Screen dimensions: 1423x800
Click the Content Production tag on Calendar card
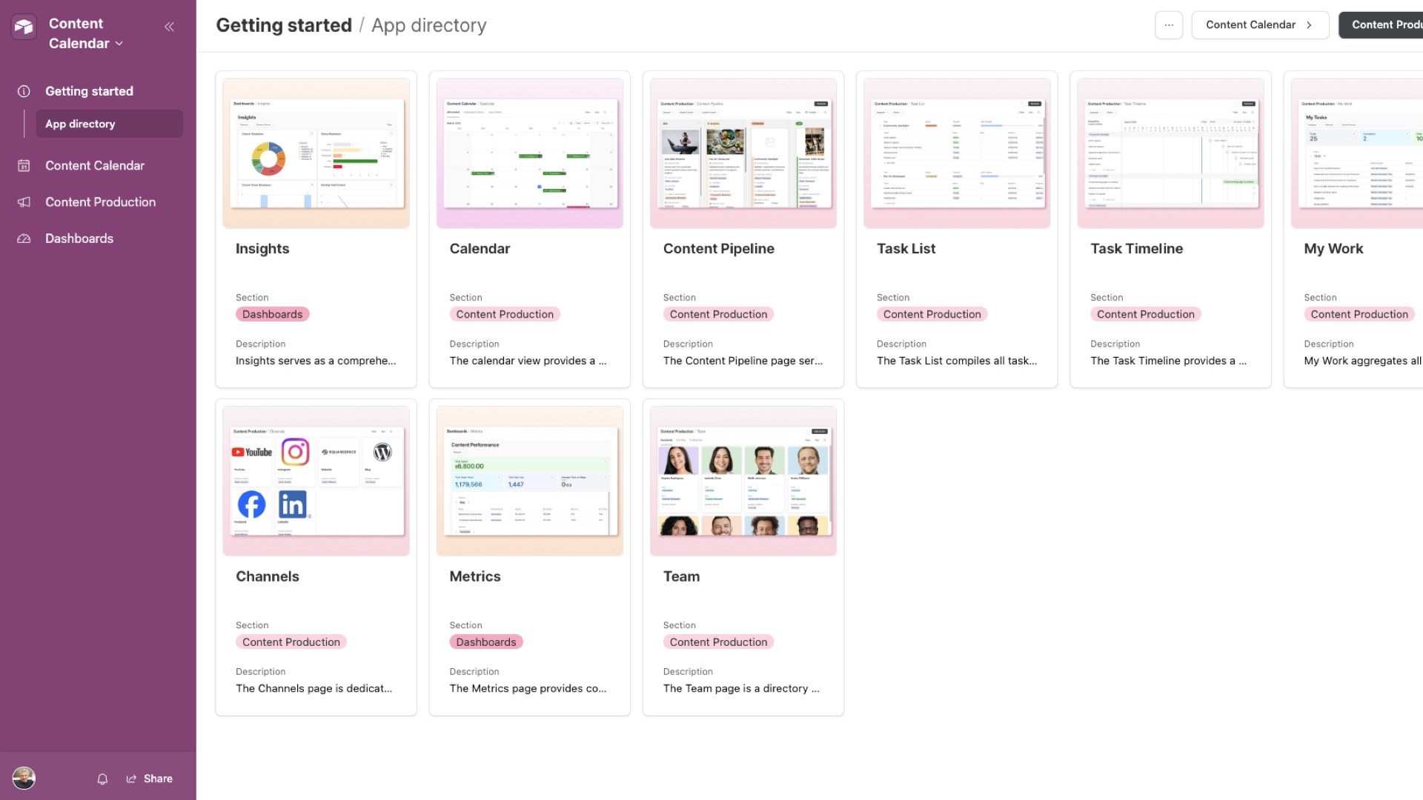pos(505,314)
